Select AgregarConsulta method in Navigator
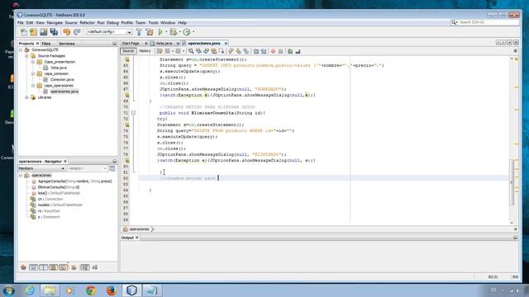Image resolution: width=529 pixels, height=297 pixels. [75, 181]
